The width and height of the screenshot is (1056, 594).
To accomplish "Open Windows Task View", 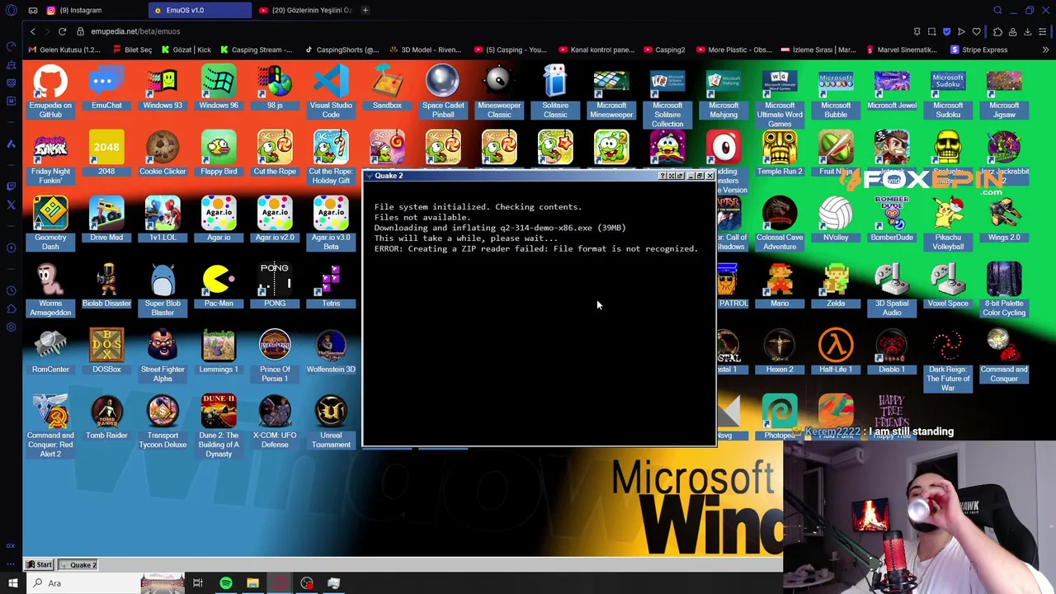I will 198,583.
